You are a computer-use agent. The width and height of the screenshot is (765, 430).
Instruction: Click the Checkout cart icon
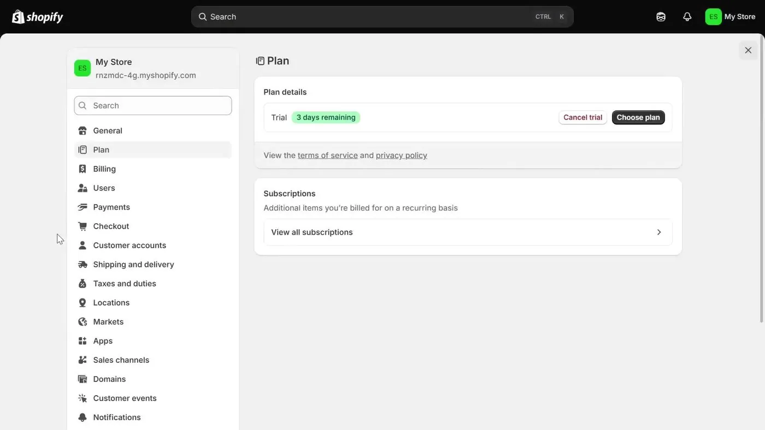(83, 226)
